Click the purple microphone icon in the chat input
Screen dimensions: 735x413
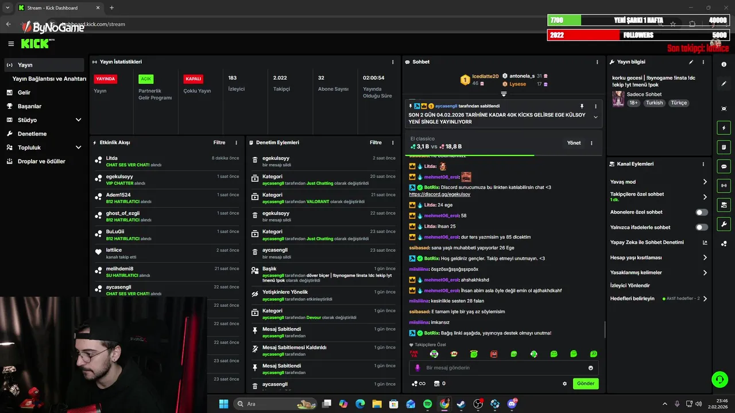point(417,368)
